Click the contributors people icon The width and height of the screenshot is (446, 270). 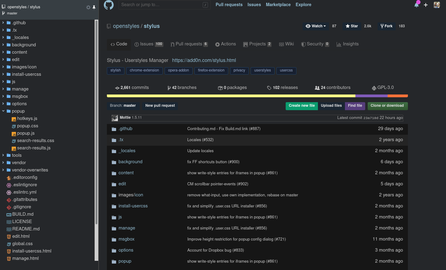pyautogui.click(x=317, y=88)
